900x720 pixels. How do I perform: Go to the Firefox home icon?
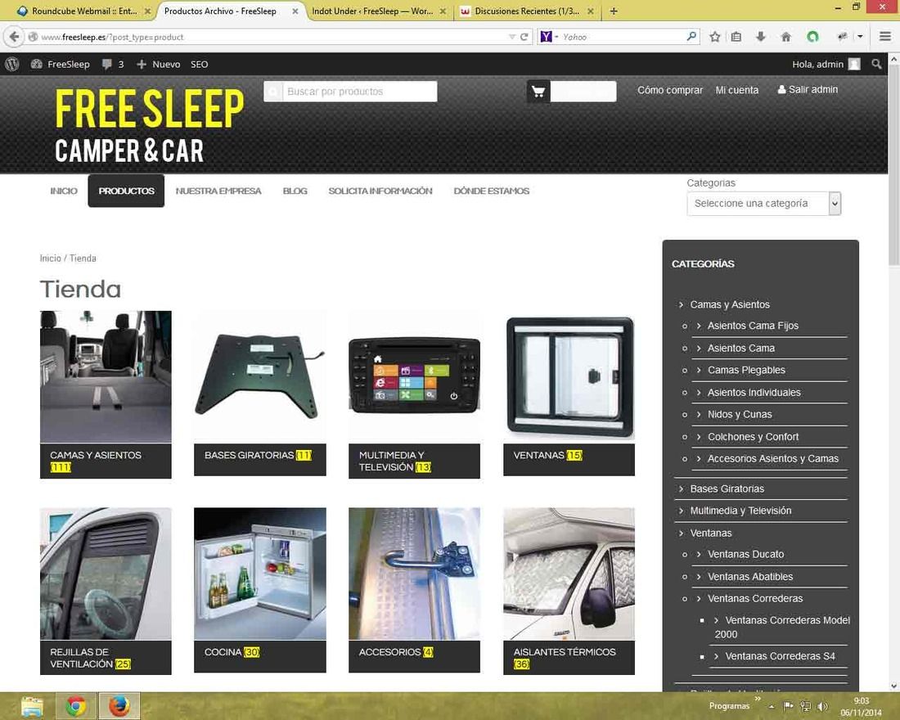click(x=785, y=37)
